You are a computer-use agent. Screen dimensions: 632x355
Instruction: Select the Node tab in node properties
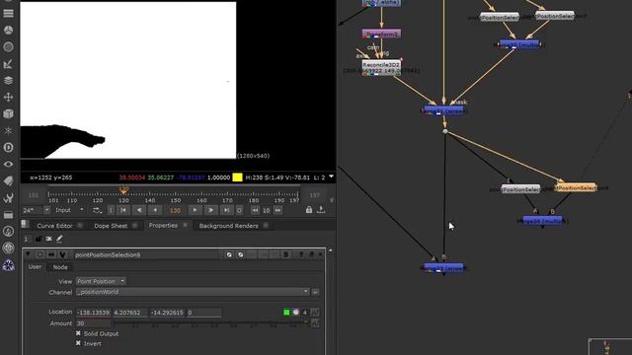click(x=60, y=267)
